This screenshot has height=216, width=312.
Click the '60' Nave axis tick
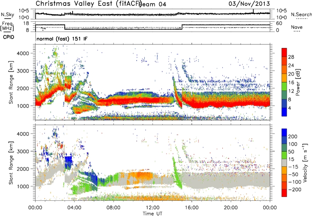pyautogui.click(x=279, y=23)
